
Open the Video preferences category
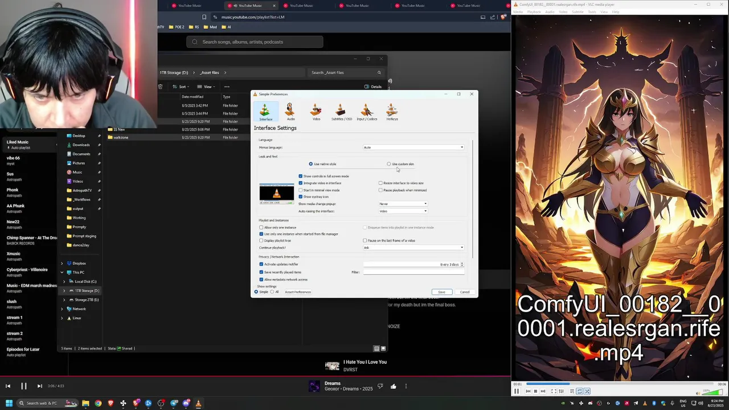[316, 112]
